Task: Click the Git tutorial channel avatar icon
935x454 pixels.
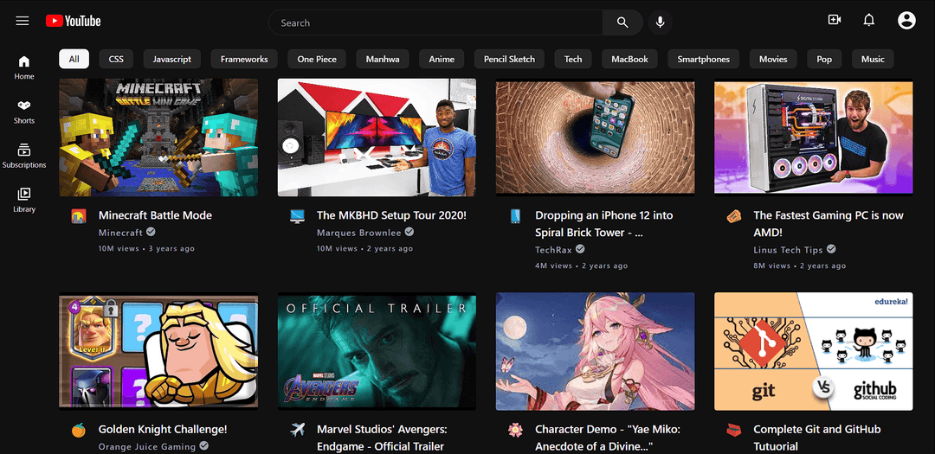Action: pyautogui.click(x=733, y=430)
